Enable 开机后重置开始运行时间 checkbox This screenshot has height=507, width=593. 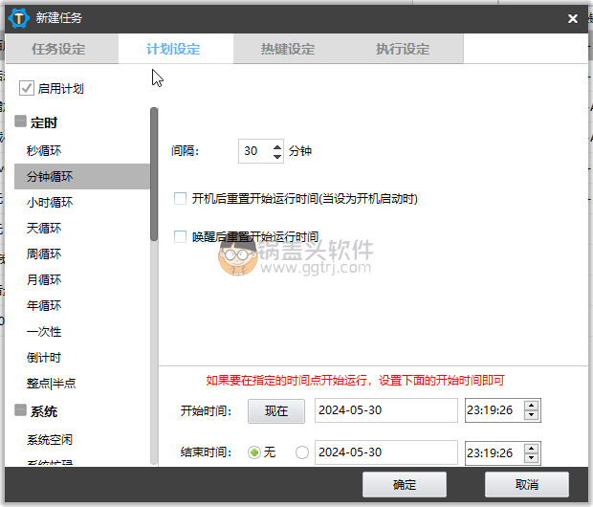[x=180, y=198]
